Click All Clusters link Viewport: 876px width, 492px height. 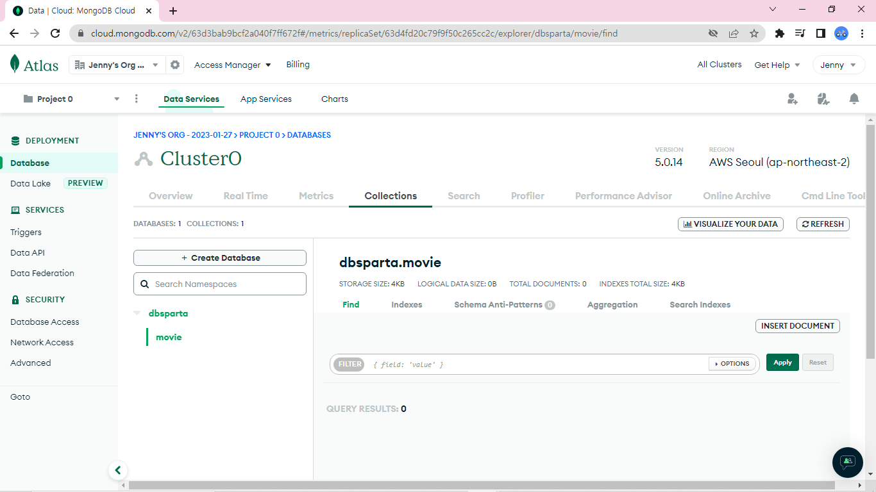(720, 64)
